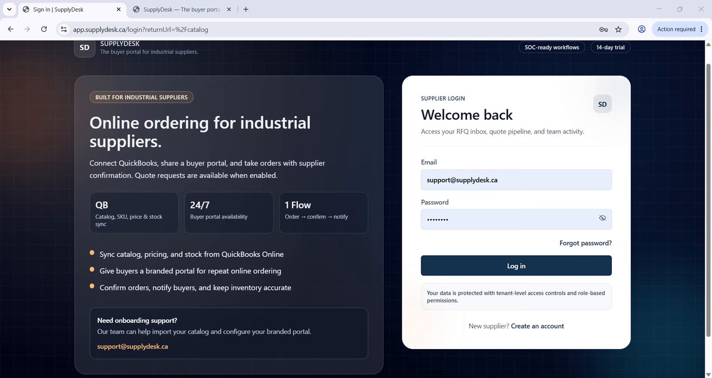Click Sync catalog, pricing, and stock bullet
The height and width of the screenshot is (378, 712).
tap(191, 254)
